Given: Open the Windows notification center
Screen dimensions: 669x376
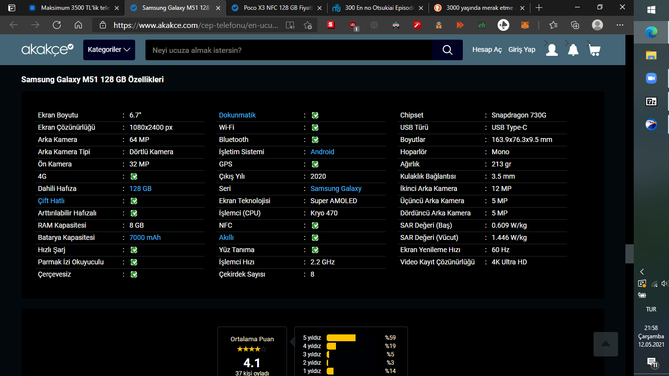Looking at the screenshot, I should (651, 362).
